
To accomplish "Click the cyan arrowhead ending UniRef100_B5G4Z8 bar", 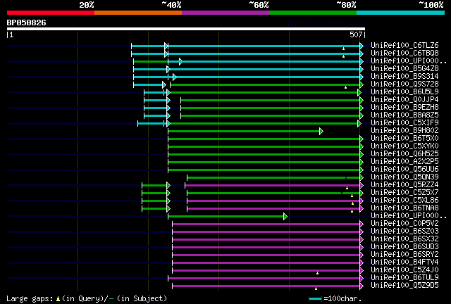I will (362, 69).
